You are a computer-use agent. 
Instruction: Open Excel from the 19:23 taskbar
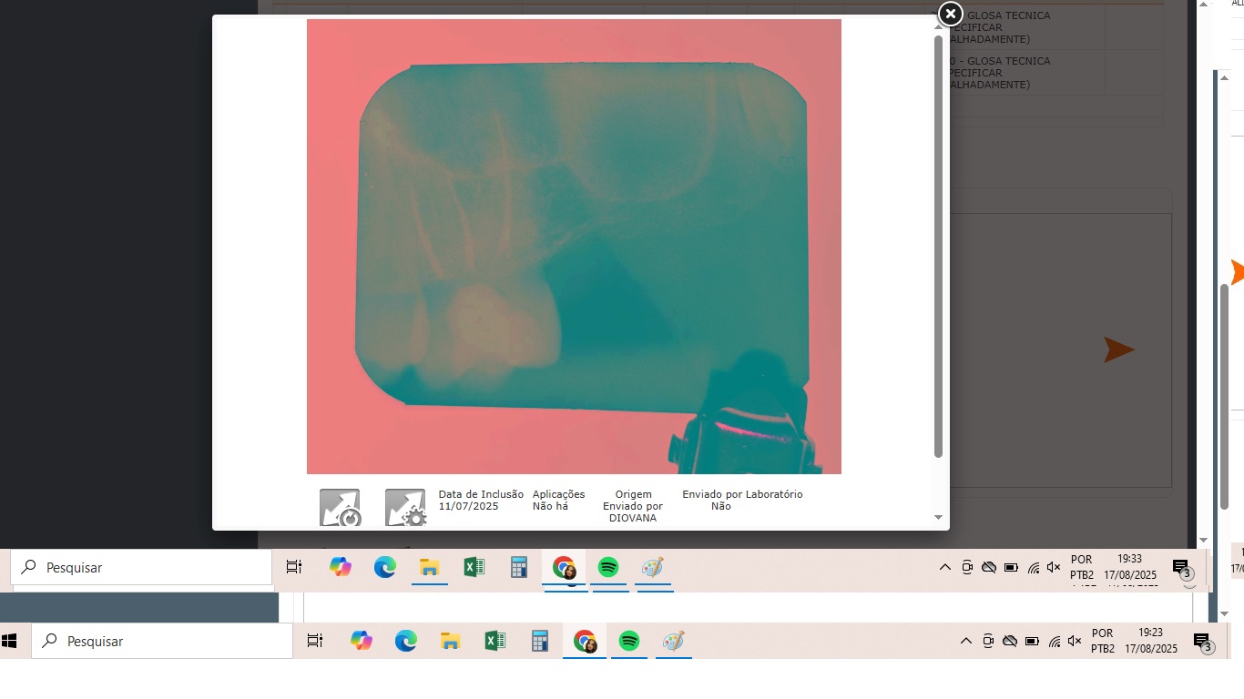(x=495, y=641)
